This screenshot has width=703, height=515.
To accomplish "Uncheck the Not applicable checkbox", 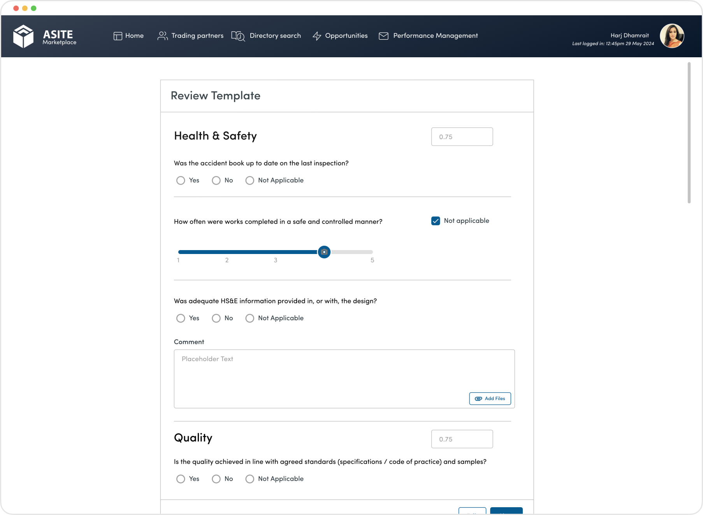I will point(435,220).
